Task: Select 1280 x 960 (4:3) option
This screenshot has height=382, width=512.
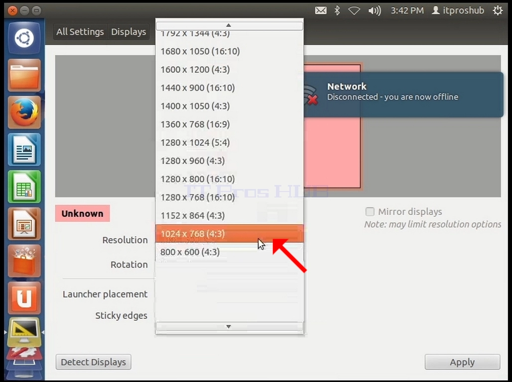Action: click(x=229, y=161)
